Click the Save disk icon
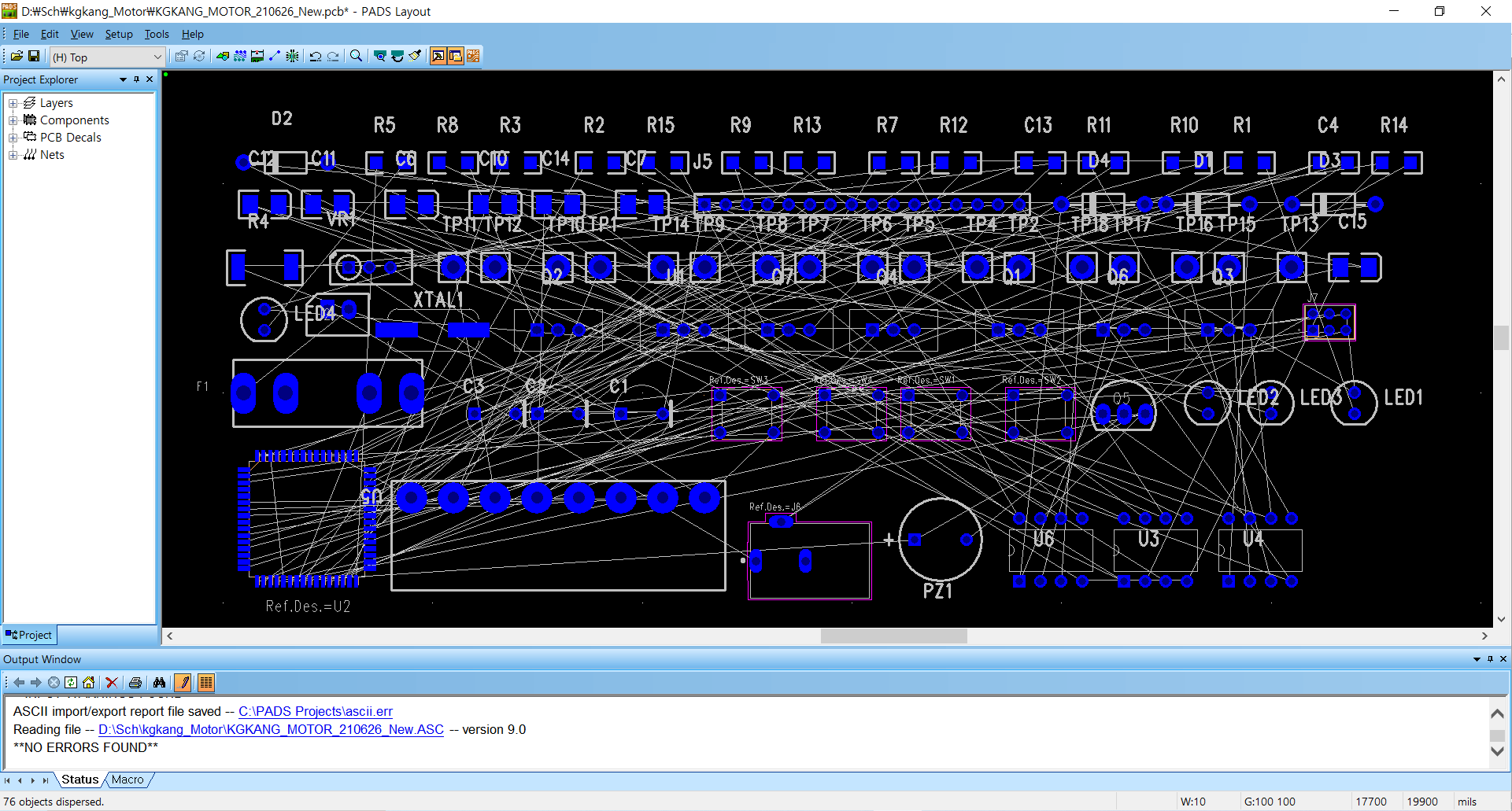Viewport: 1512px width, 811px height. pos(34,56)
